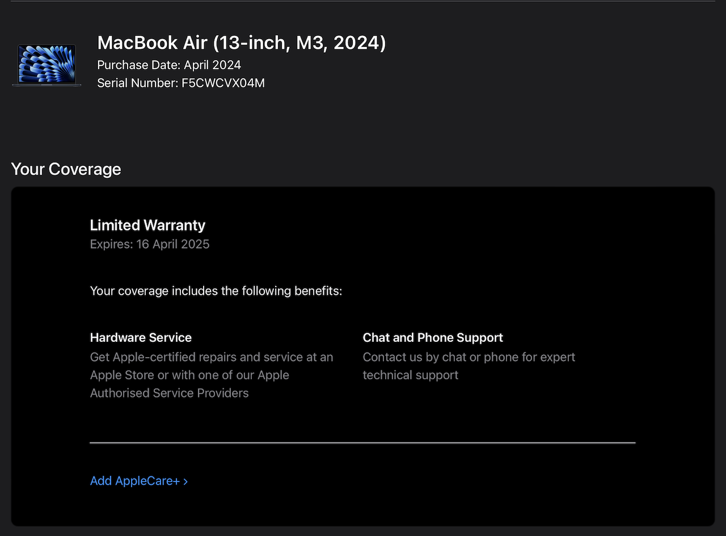Image resolution: width=726 pixels, height=536 pixels.
Task: Click the divider line above Add AppleCare+
Action: click(x=362, y=442)
